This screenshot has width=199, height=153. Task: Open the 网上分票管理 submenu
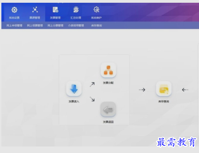pos(55,25)
